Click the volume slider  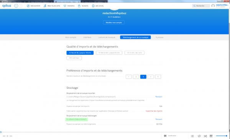pyautogui.click(x=222, y=136)
